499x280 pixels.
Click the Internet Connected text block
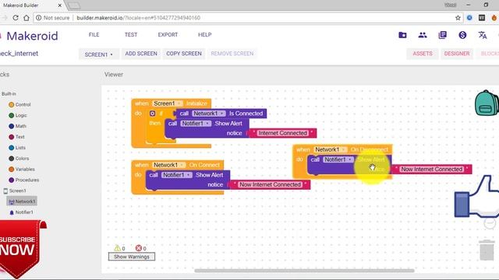[x=282, y=133]
